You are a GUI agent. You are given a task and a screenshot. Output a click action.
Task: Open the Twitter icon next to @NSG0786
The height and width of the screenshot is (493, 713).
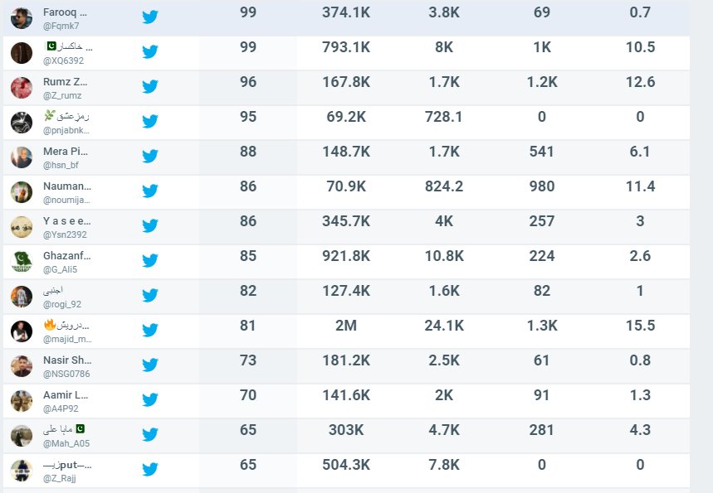(x=150, y=365)
